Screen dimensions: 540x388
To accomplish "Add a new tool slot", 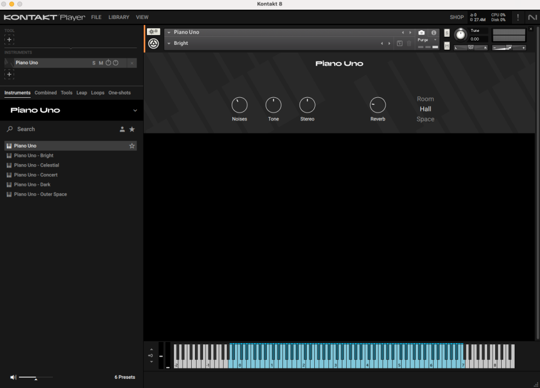I will (9, 39).
